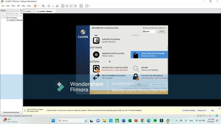Screen dimensions: 221x124
Task: Click the latam keyboard layout indicator
Action: pyautogui.click(x=149, y=31)
